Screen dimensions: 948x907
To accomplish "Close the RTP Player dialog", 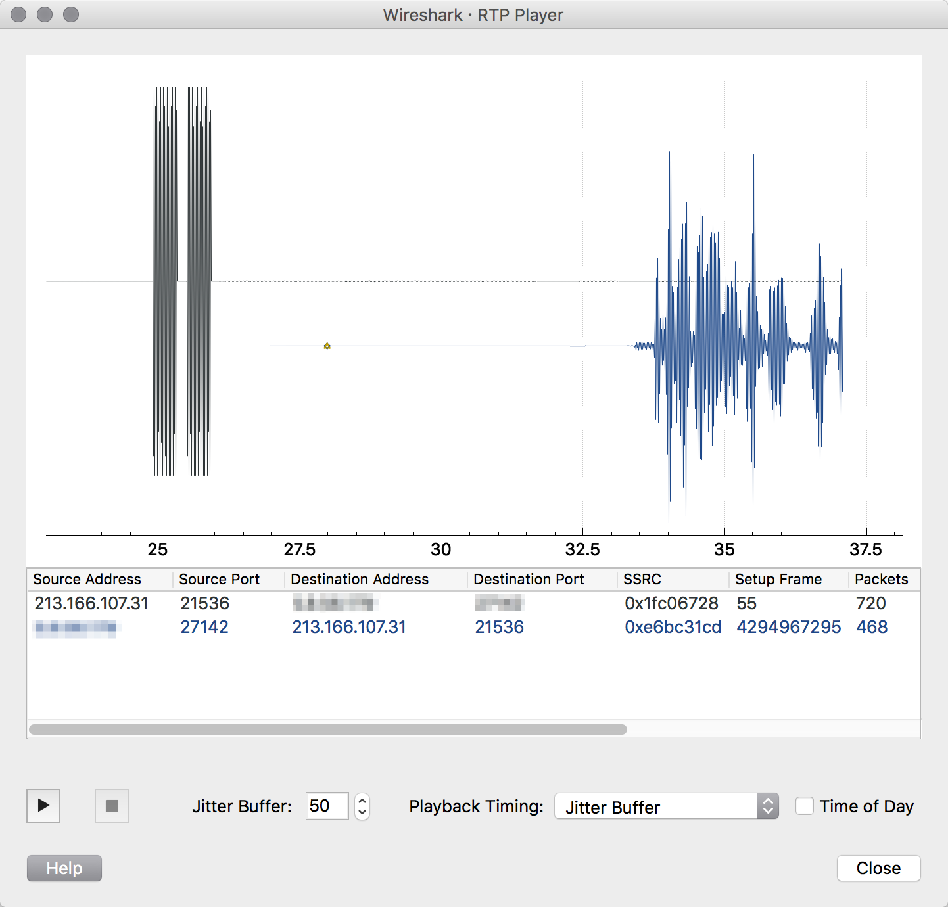I will click(879, 868).
